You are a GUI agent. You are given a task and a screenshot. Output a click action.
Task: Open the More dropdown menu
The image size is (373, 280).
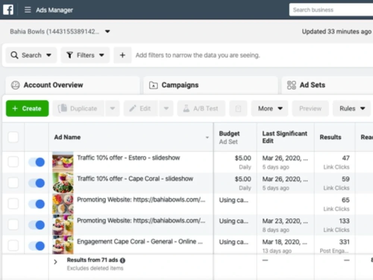(270, 109)
